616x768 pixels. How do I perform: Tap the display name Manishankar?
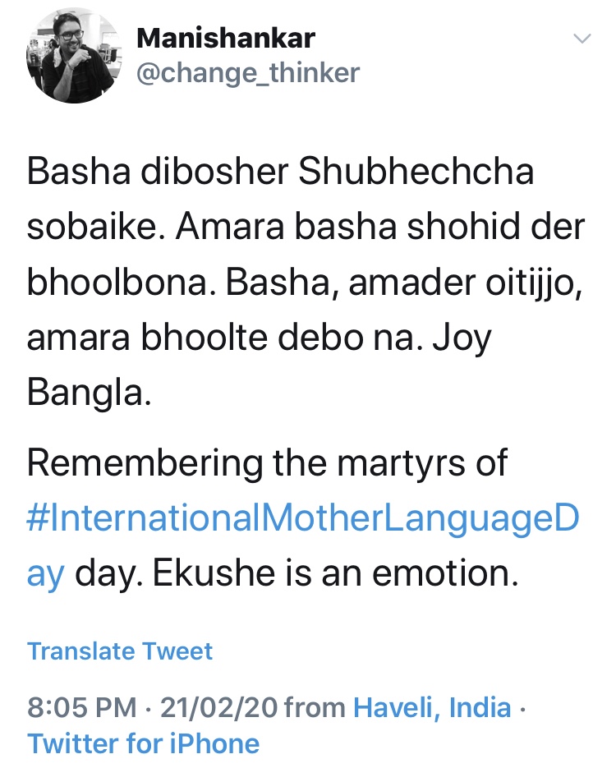click(224, 37)
